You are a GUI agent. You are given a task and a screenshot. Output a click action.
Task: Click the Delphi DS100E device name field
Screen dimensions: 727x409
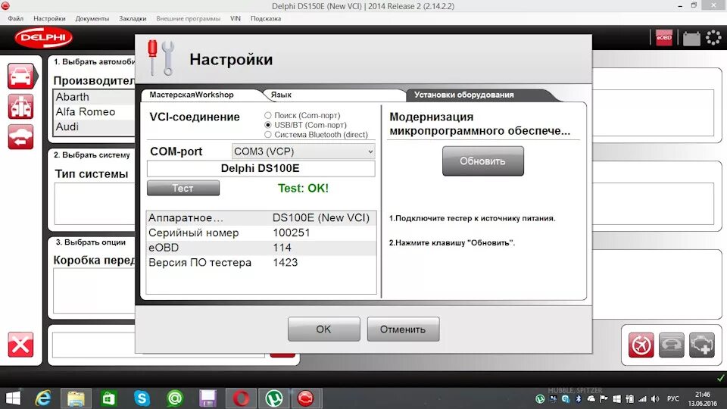(261, 168)
